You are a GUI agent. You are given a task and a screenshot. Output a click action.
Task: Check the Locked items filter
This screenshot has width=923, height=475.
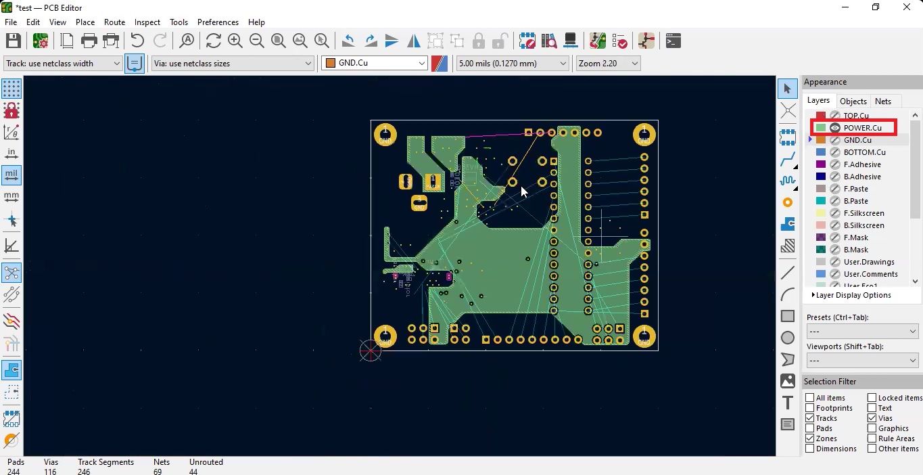point(872,398)
